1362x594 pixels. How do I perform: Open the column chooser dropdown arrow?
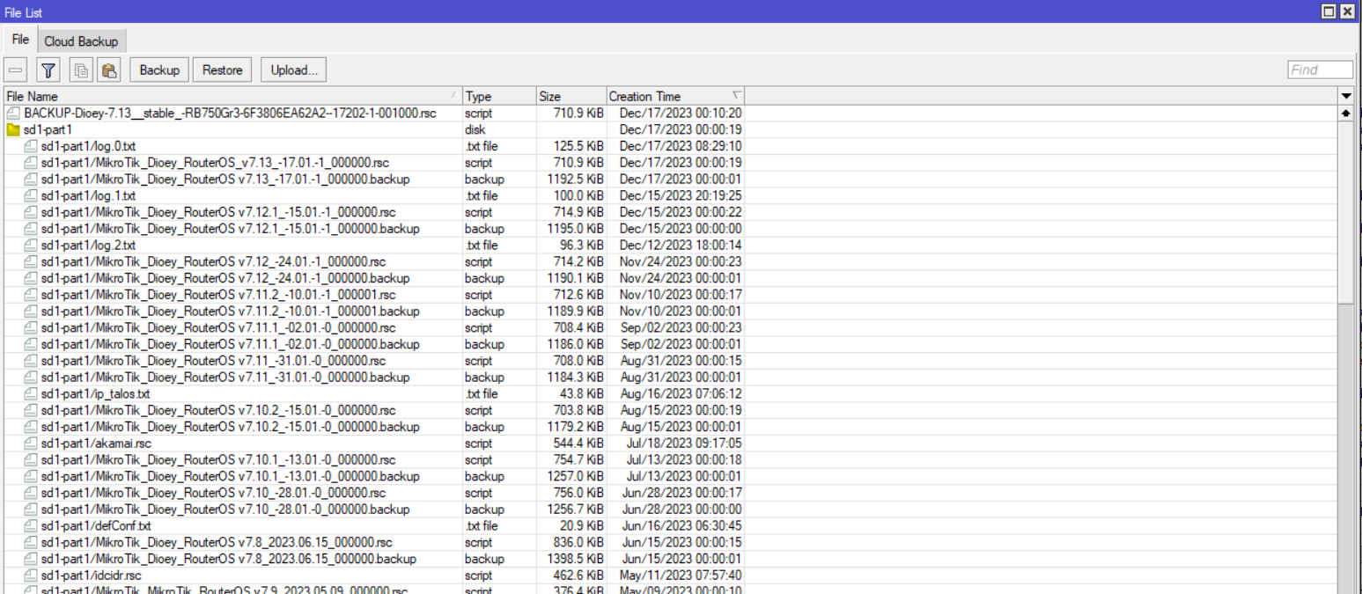pyautogui.click(x=1345, y=96)
